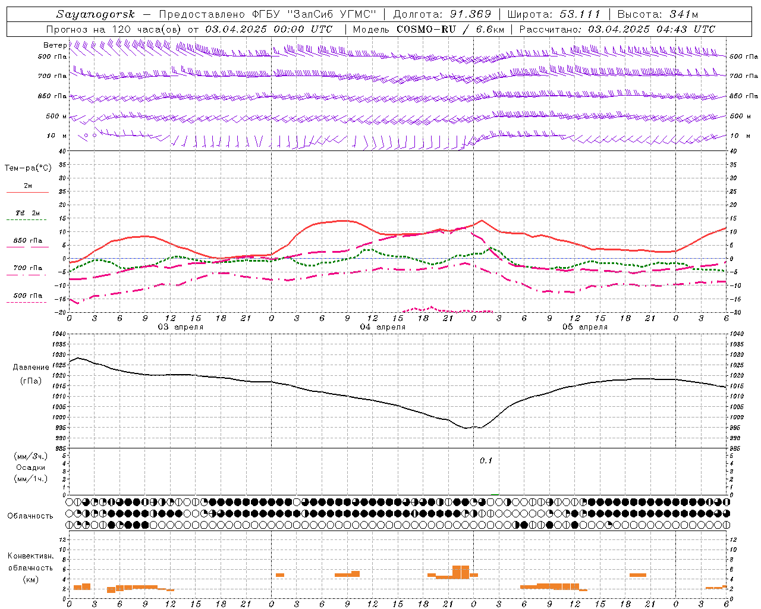This screenshot has height=609, width=761.
Task: Click the Td 2м dew point legend entry
Action: tap(27, 213)
